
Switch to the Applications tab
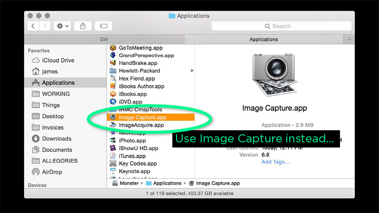(x=264, y=39)
